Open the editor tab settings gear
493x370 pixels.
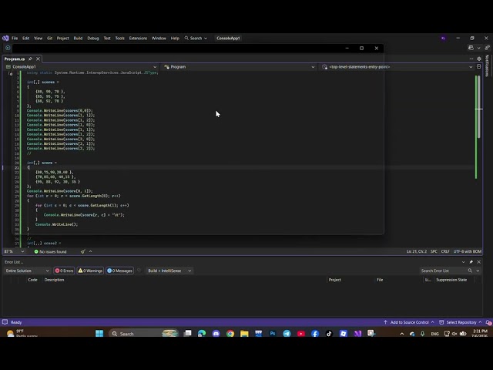(479, 59)
